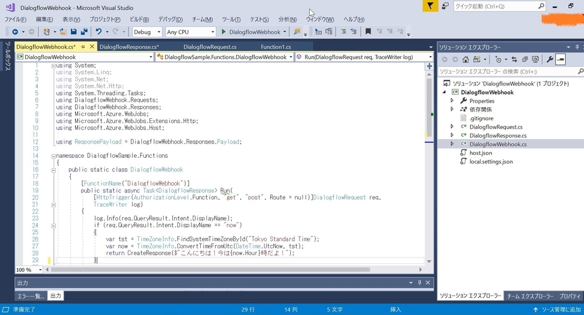Select .gitignore in Solution Explorer
584x315 pixels.
tap(481, 118)
